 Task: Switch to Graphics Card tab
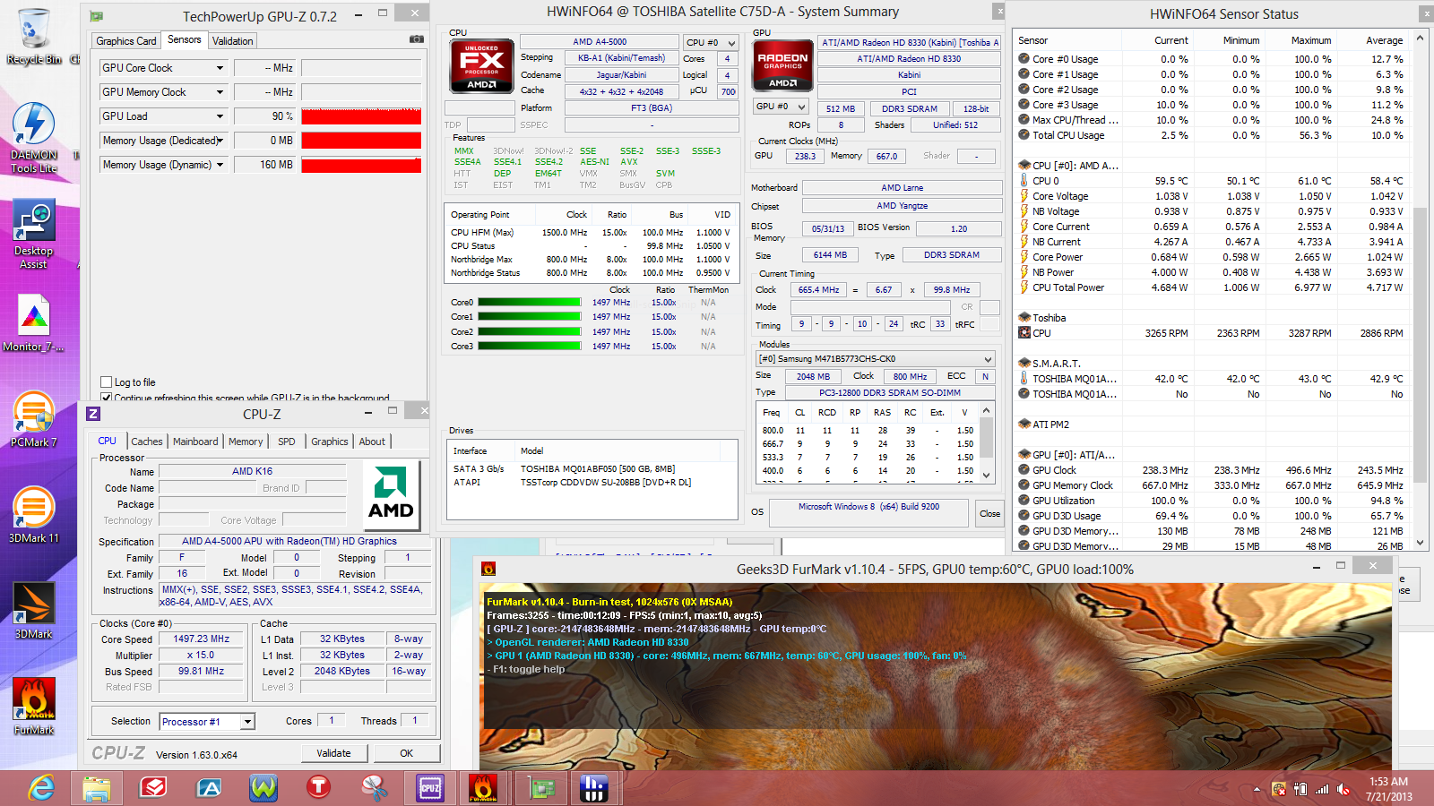click(x=126, y=41)
